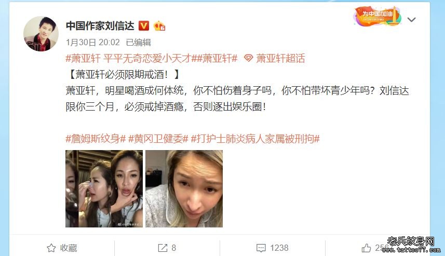The width and height of the screenshot is (445, 256).
Task: Click the star icon to favorite the post
Action: click(51, 248)
